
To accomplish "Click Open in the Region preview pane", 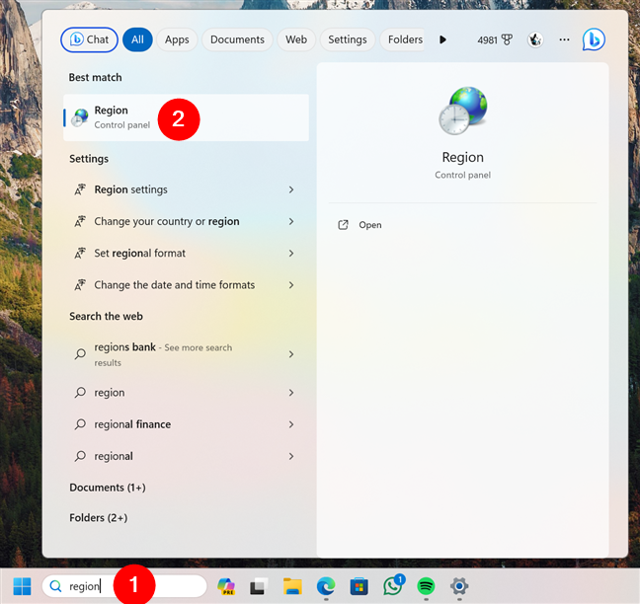I will point(369,225).
